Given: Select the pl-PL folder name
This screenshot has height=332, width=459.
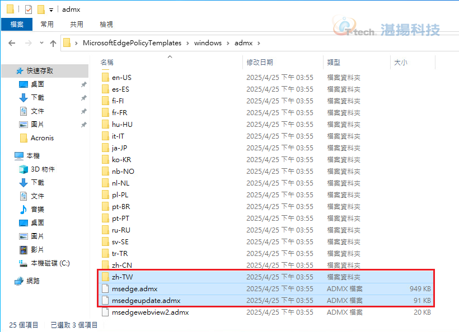Looking at the screenshot, I should pos(120,195).
